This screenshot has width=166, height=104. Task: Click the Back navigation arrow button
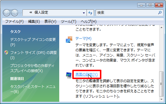(7, 13)
